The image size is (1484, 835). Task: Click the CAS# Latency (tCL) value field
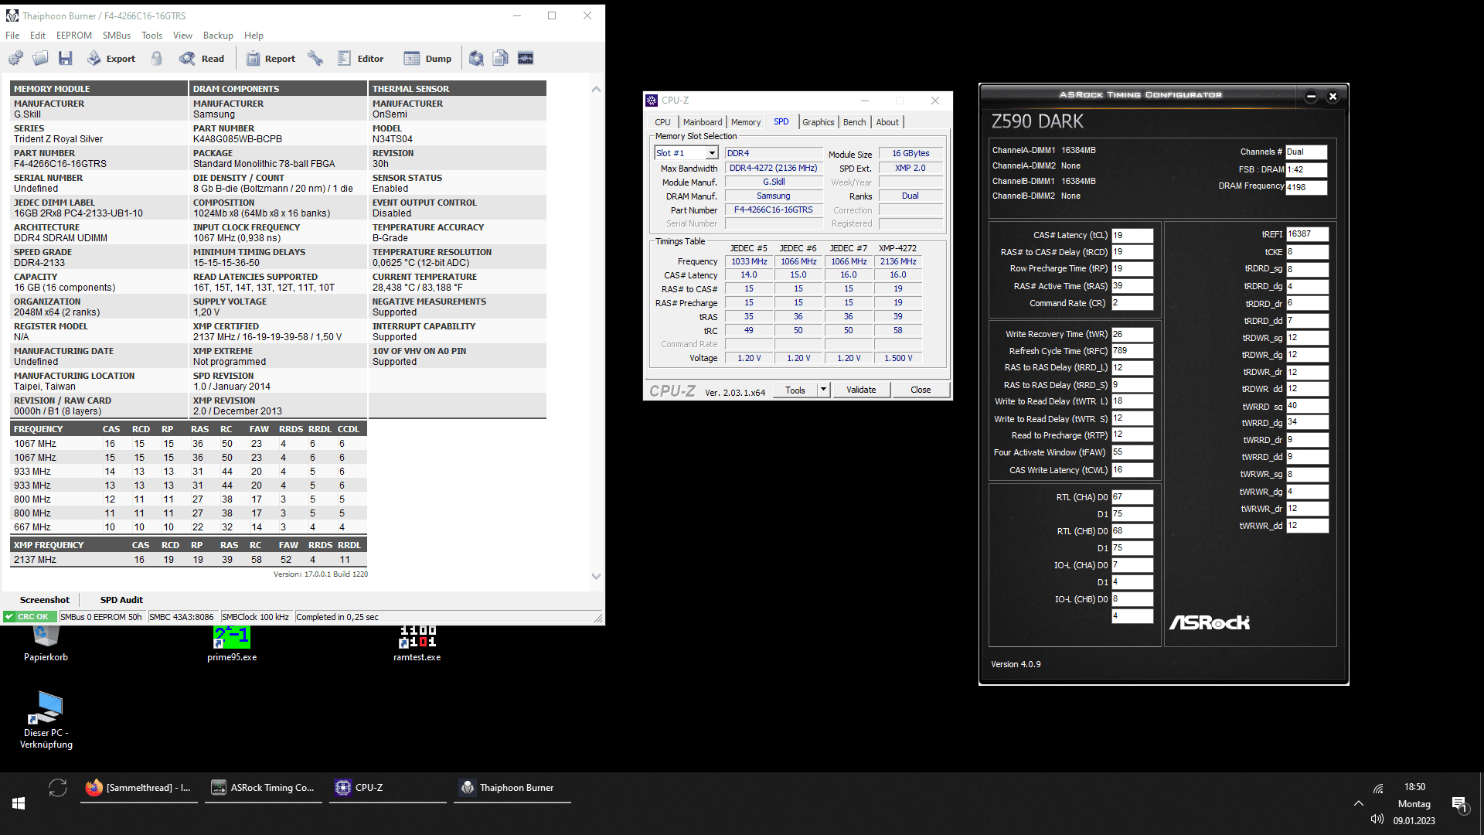point(1132,235)
